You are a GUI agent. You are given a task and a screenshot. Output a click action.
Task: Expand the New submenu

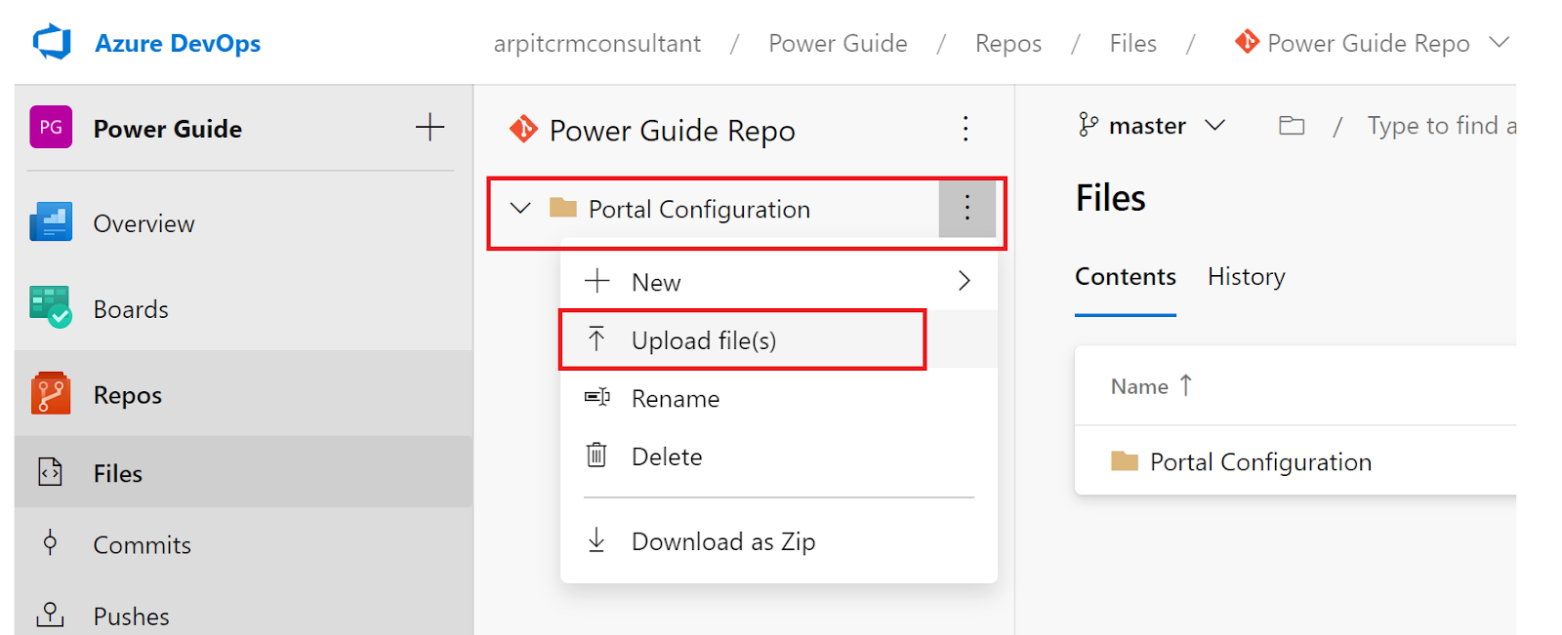pyautogui.click(x=964, y=282)
